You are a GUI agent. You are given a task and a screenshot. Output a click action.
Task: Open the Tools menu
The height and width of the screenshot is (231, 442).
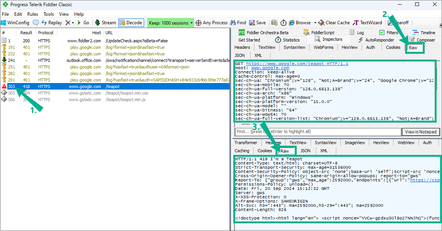pos(48,14)
